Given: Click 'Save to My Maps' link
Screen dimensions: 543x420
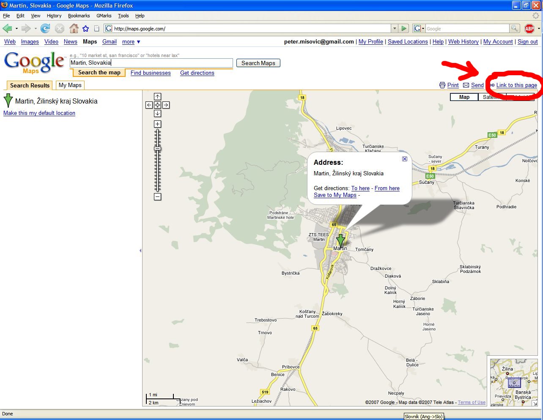Looking at the screenshot, I should pyautogui.click(x=335, y=195).
